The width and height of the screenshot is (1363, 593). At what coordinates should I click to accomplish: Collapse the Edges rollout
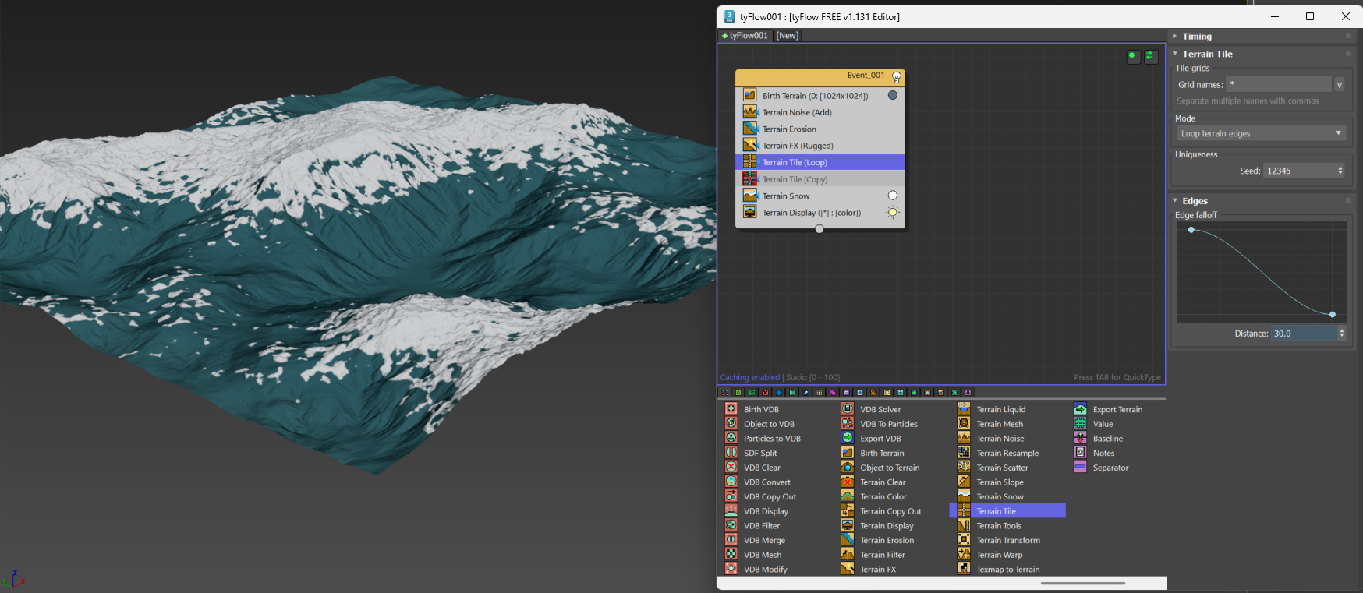coord(1194,201)
